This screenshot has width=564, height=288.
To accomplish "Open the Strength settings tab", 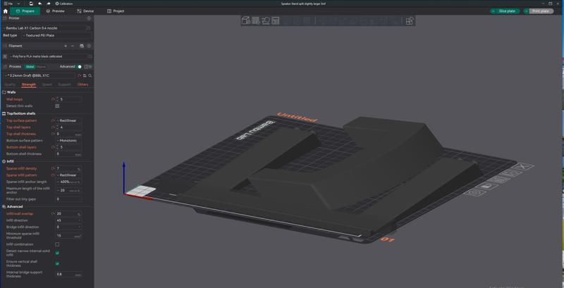I will click(29, 84).
